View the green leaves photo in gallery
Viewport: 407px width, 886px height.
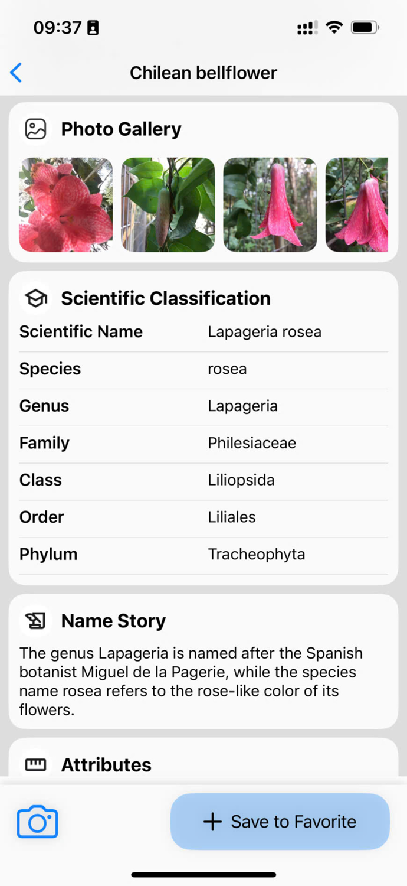tap(168, 204)
